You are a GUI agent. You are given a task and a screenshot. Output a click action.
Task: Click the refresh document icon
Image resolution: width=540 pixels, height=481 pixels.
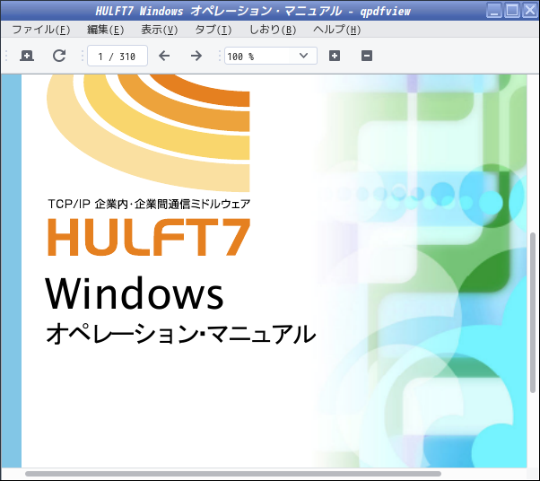59,56
